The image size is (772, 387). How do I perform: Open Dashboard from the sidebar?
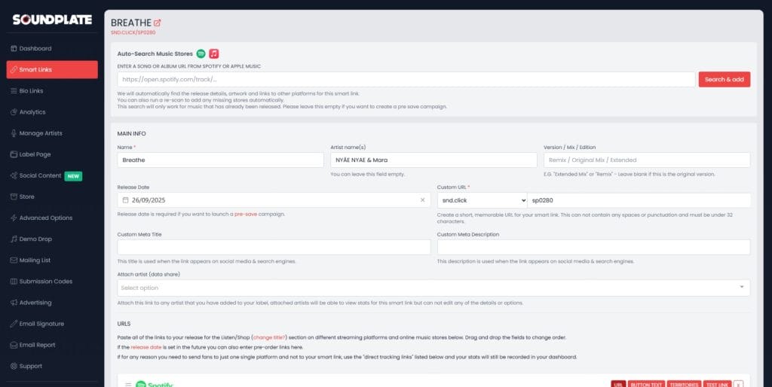(x=35, y=49)
